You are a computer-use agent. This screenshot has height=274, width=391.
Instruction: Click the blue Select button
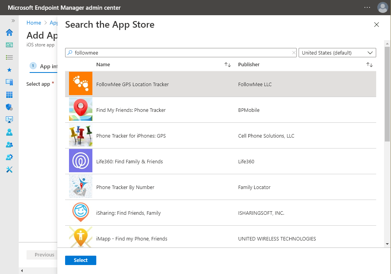(80, 260)
